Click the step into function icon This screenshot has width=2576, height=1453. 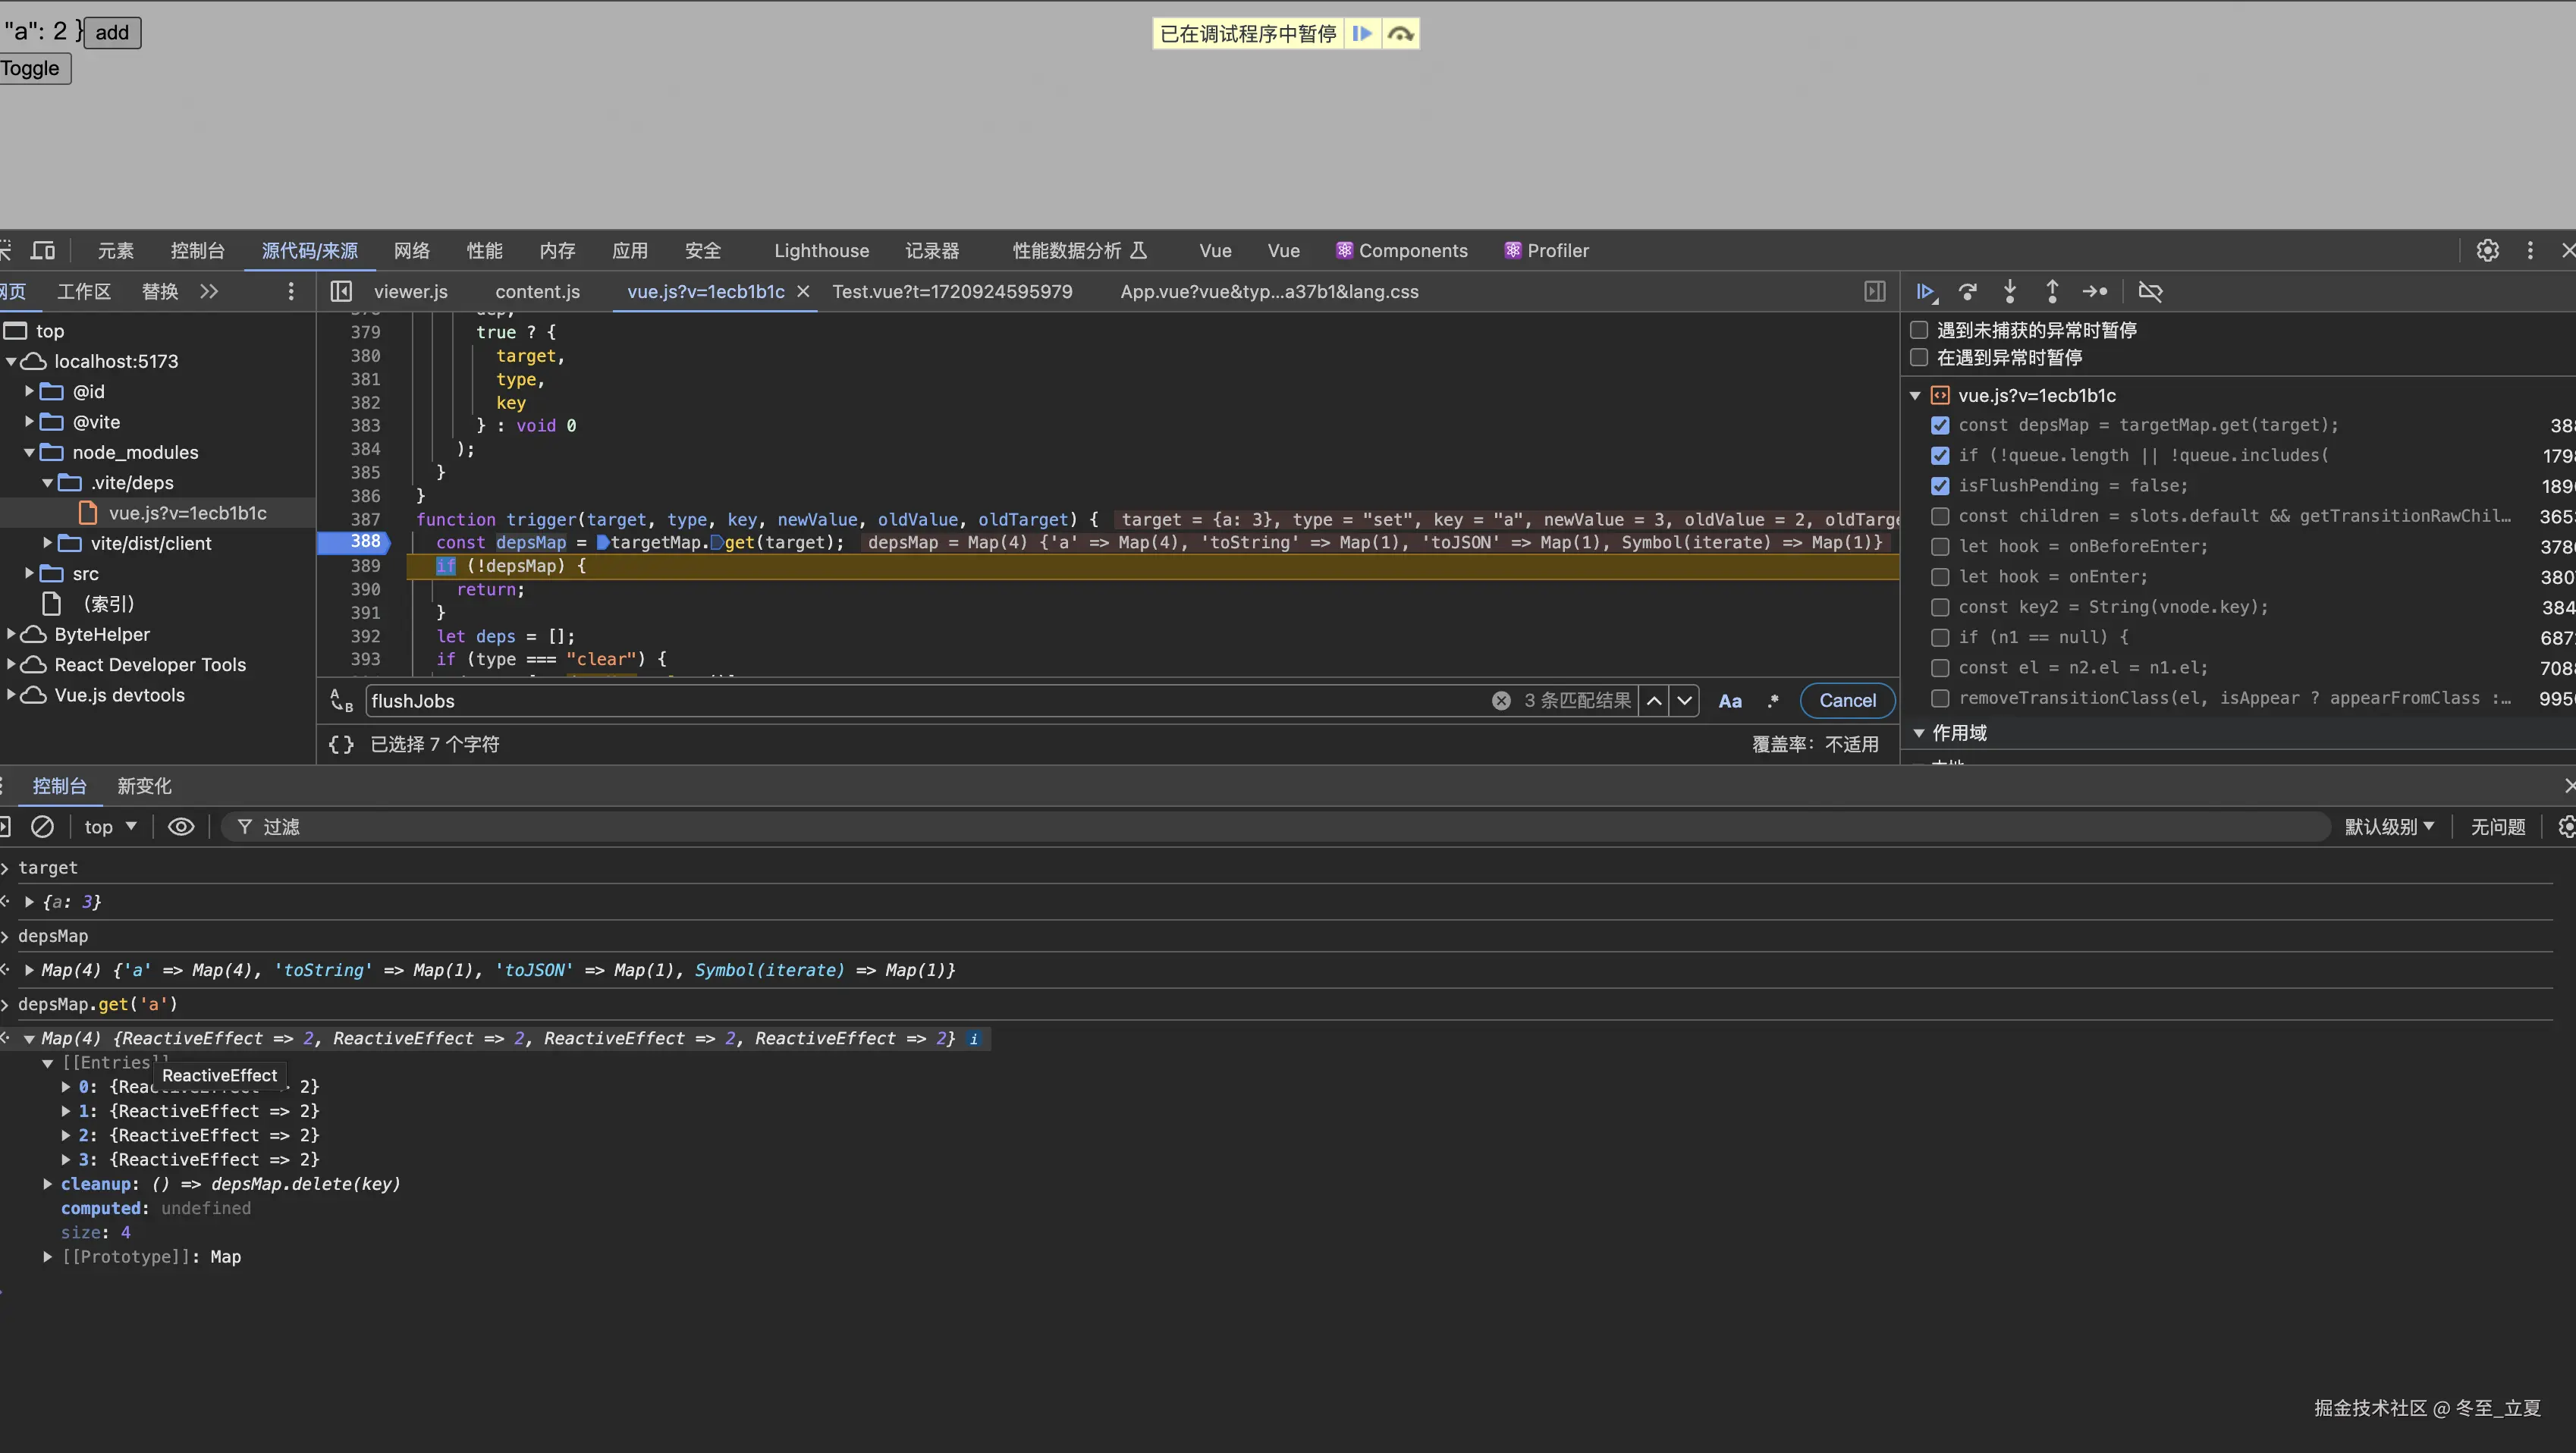click(2010, 292)
